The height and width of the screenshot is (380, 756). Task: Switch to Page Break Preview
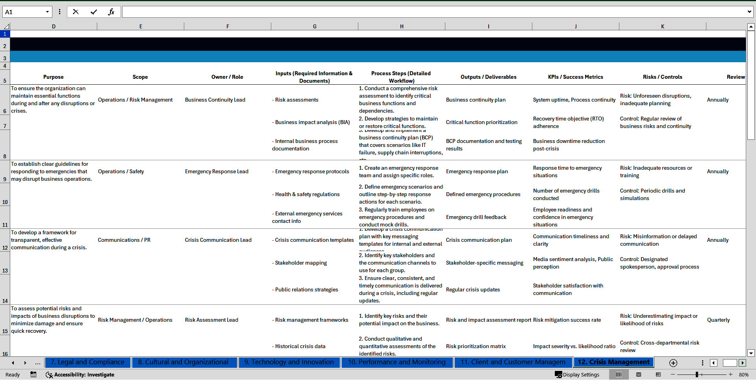[x=658, y=374]
